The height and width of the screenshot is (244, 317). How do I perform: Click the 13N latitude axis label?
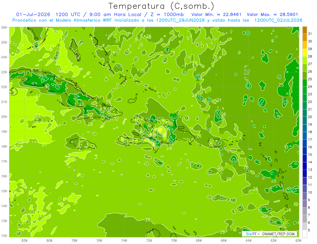(4, 221)
